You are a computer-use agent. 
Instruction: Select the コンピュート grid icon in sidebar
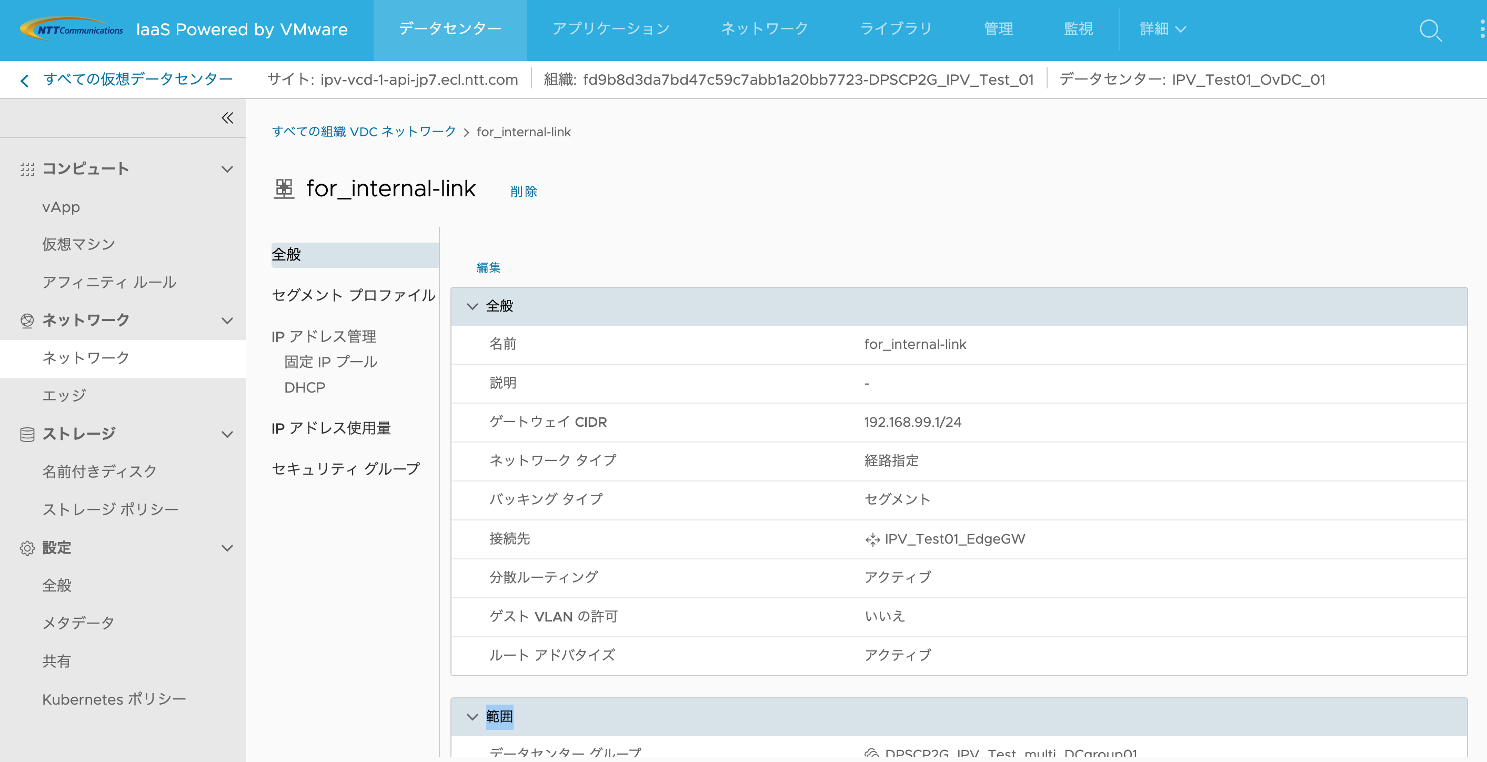(x=27, y=168)
